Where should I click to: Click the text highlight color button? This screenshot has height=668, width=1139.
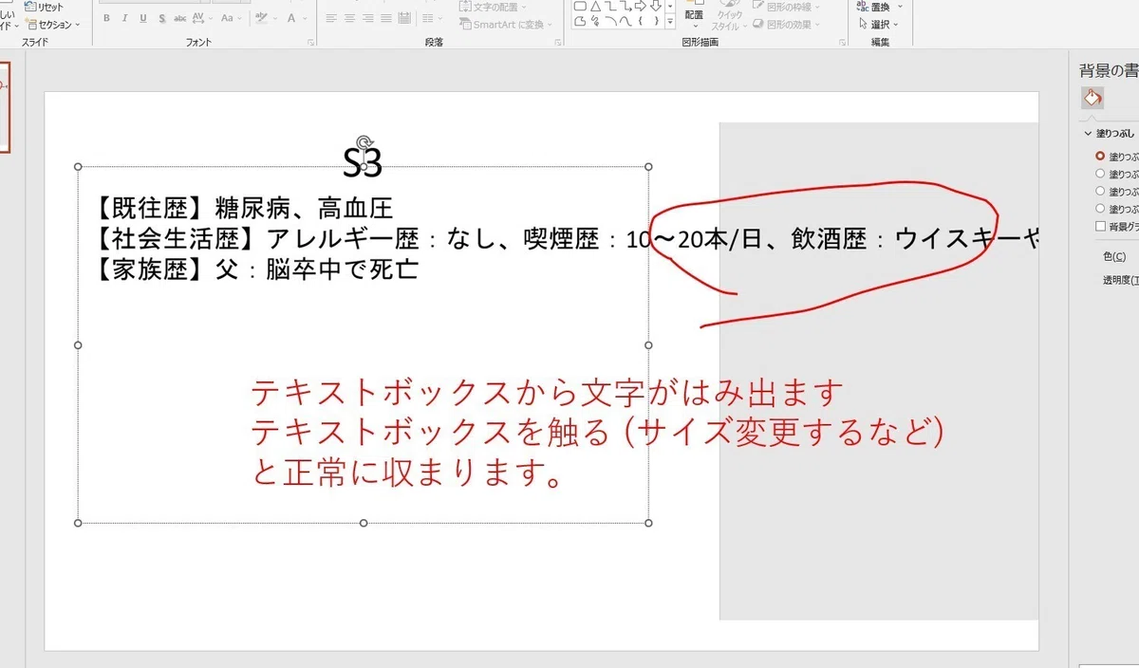(261, 18)
